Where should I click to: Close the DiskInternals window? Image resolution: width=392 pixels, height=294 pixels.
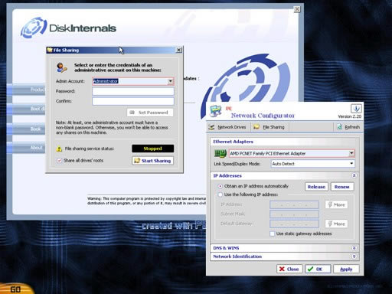[297, 9]
